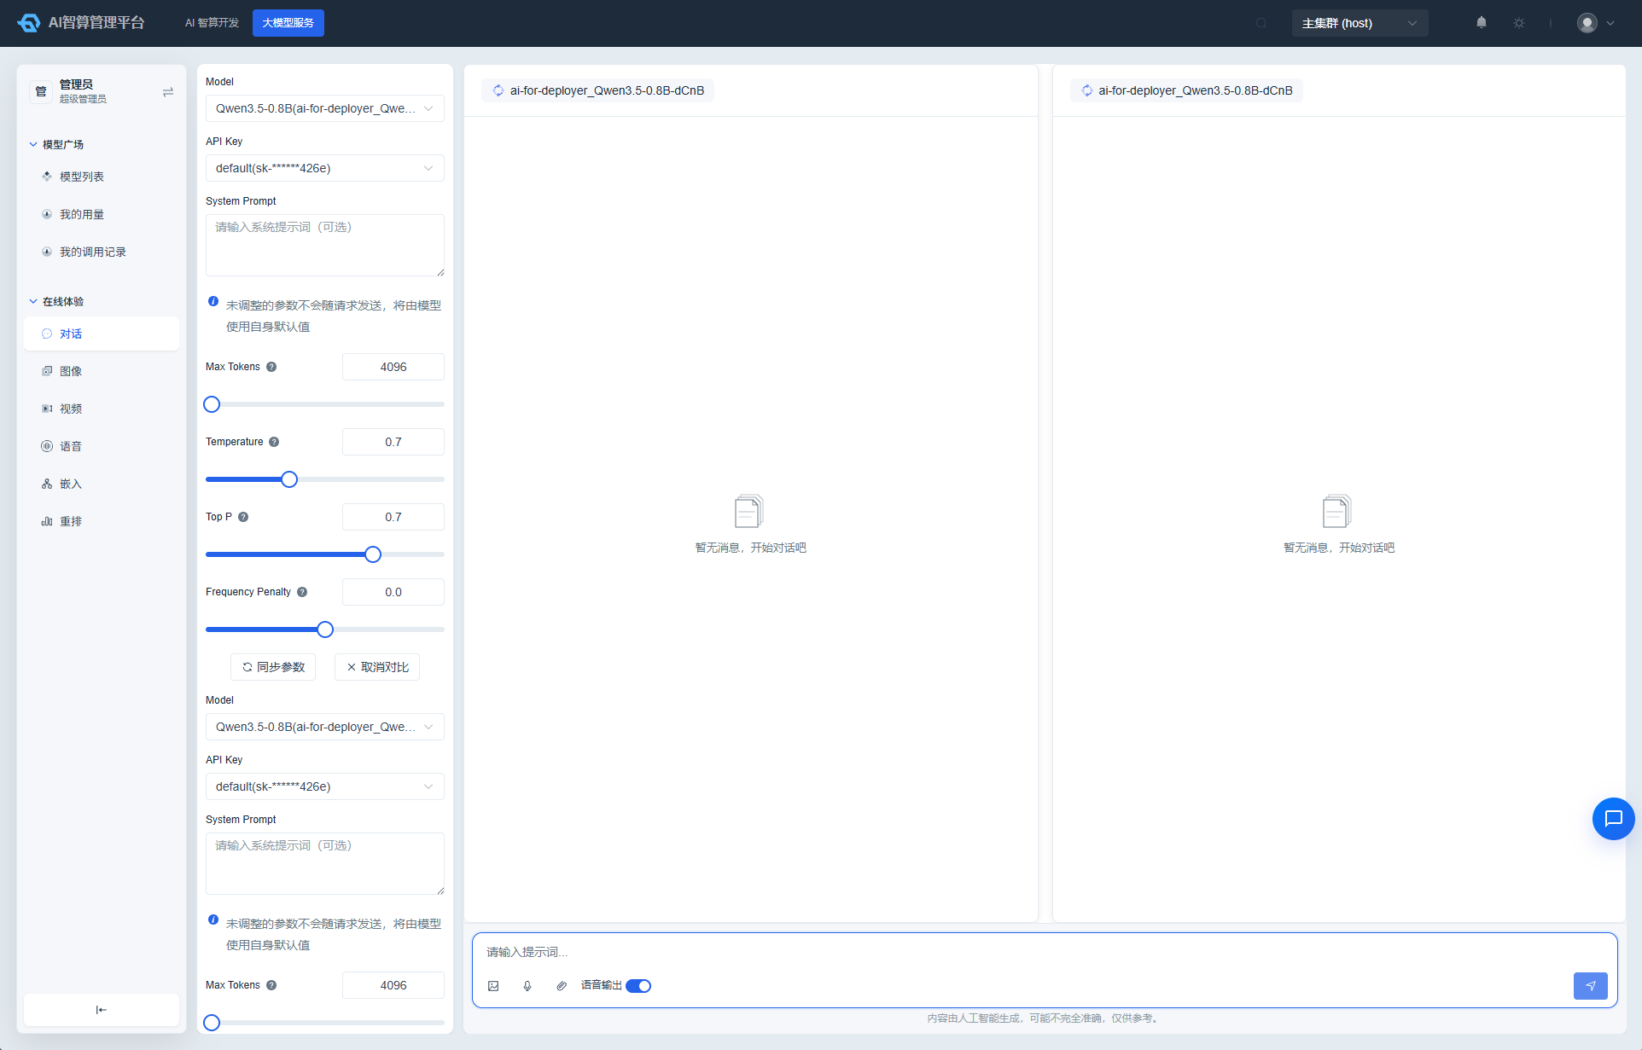This screenshot has height=1050, width=1642.
Task: Switch to the AI 智算开发 tab
Action: click(x=212, y=23)
